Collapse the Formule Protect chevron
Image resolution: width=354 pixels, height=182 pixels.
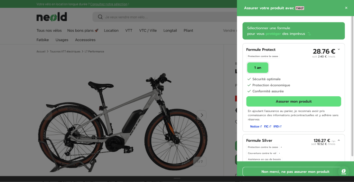339,49
